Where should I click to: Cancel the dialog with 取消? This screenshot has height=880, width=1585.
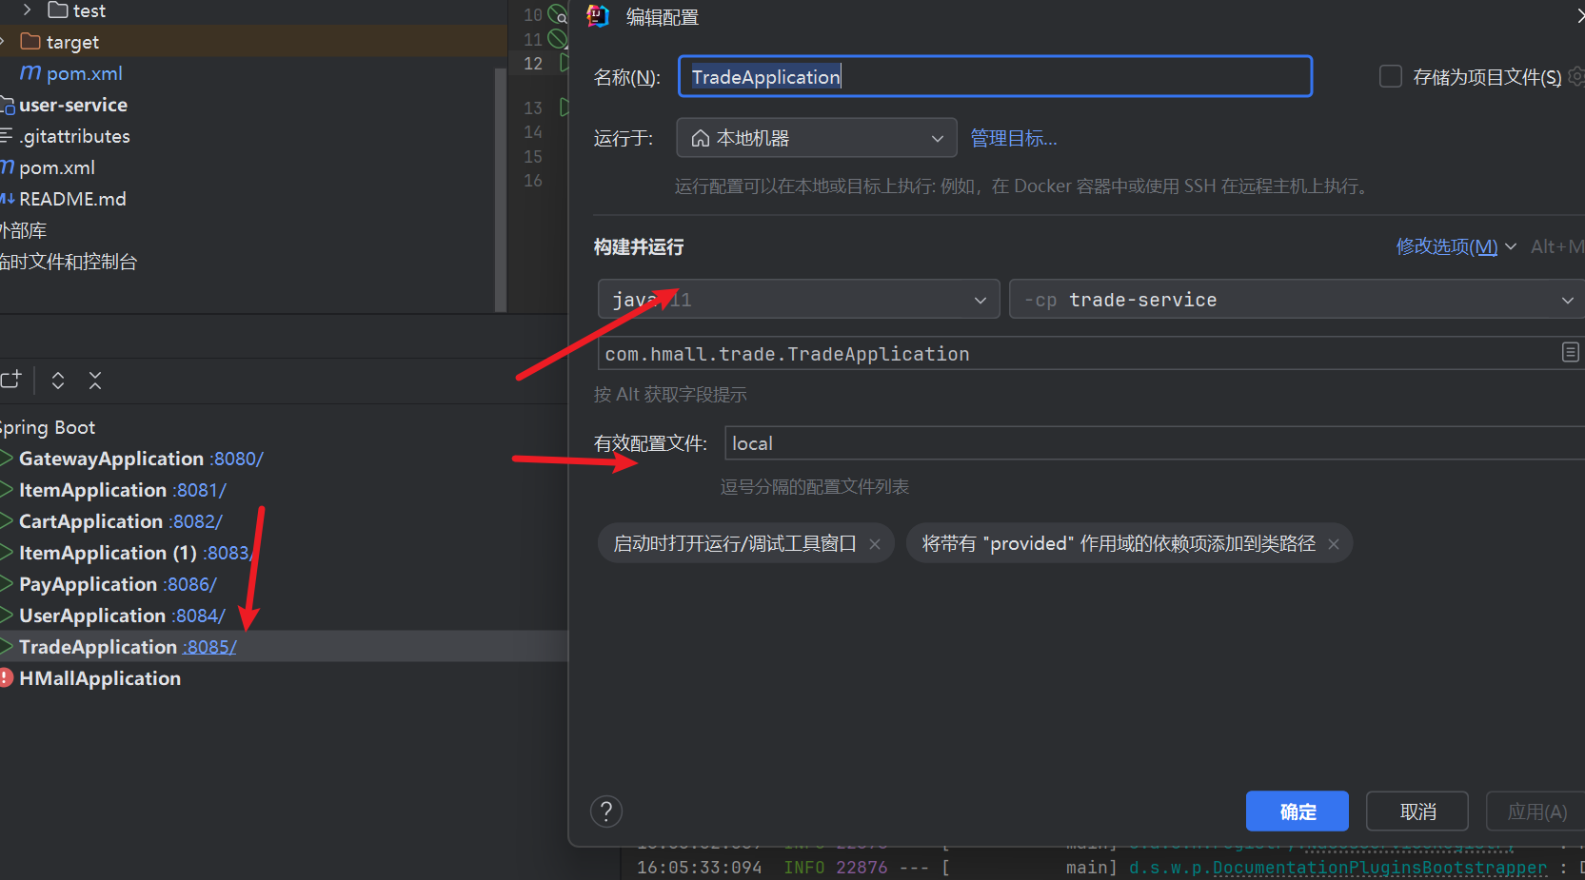point(1417,812)
